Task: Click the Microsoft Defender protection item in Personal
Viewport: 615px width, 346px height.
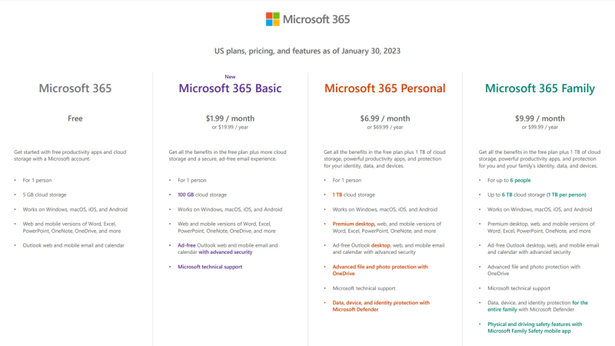Action: coord(381,306)
